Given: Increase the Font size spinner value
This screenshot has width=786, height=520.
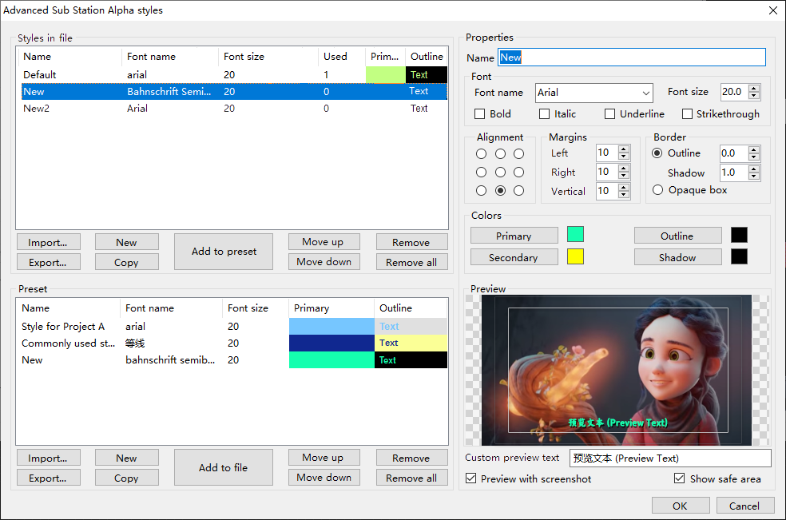Looking at the screenshot, I should point(754,88).
